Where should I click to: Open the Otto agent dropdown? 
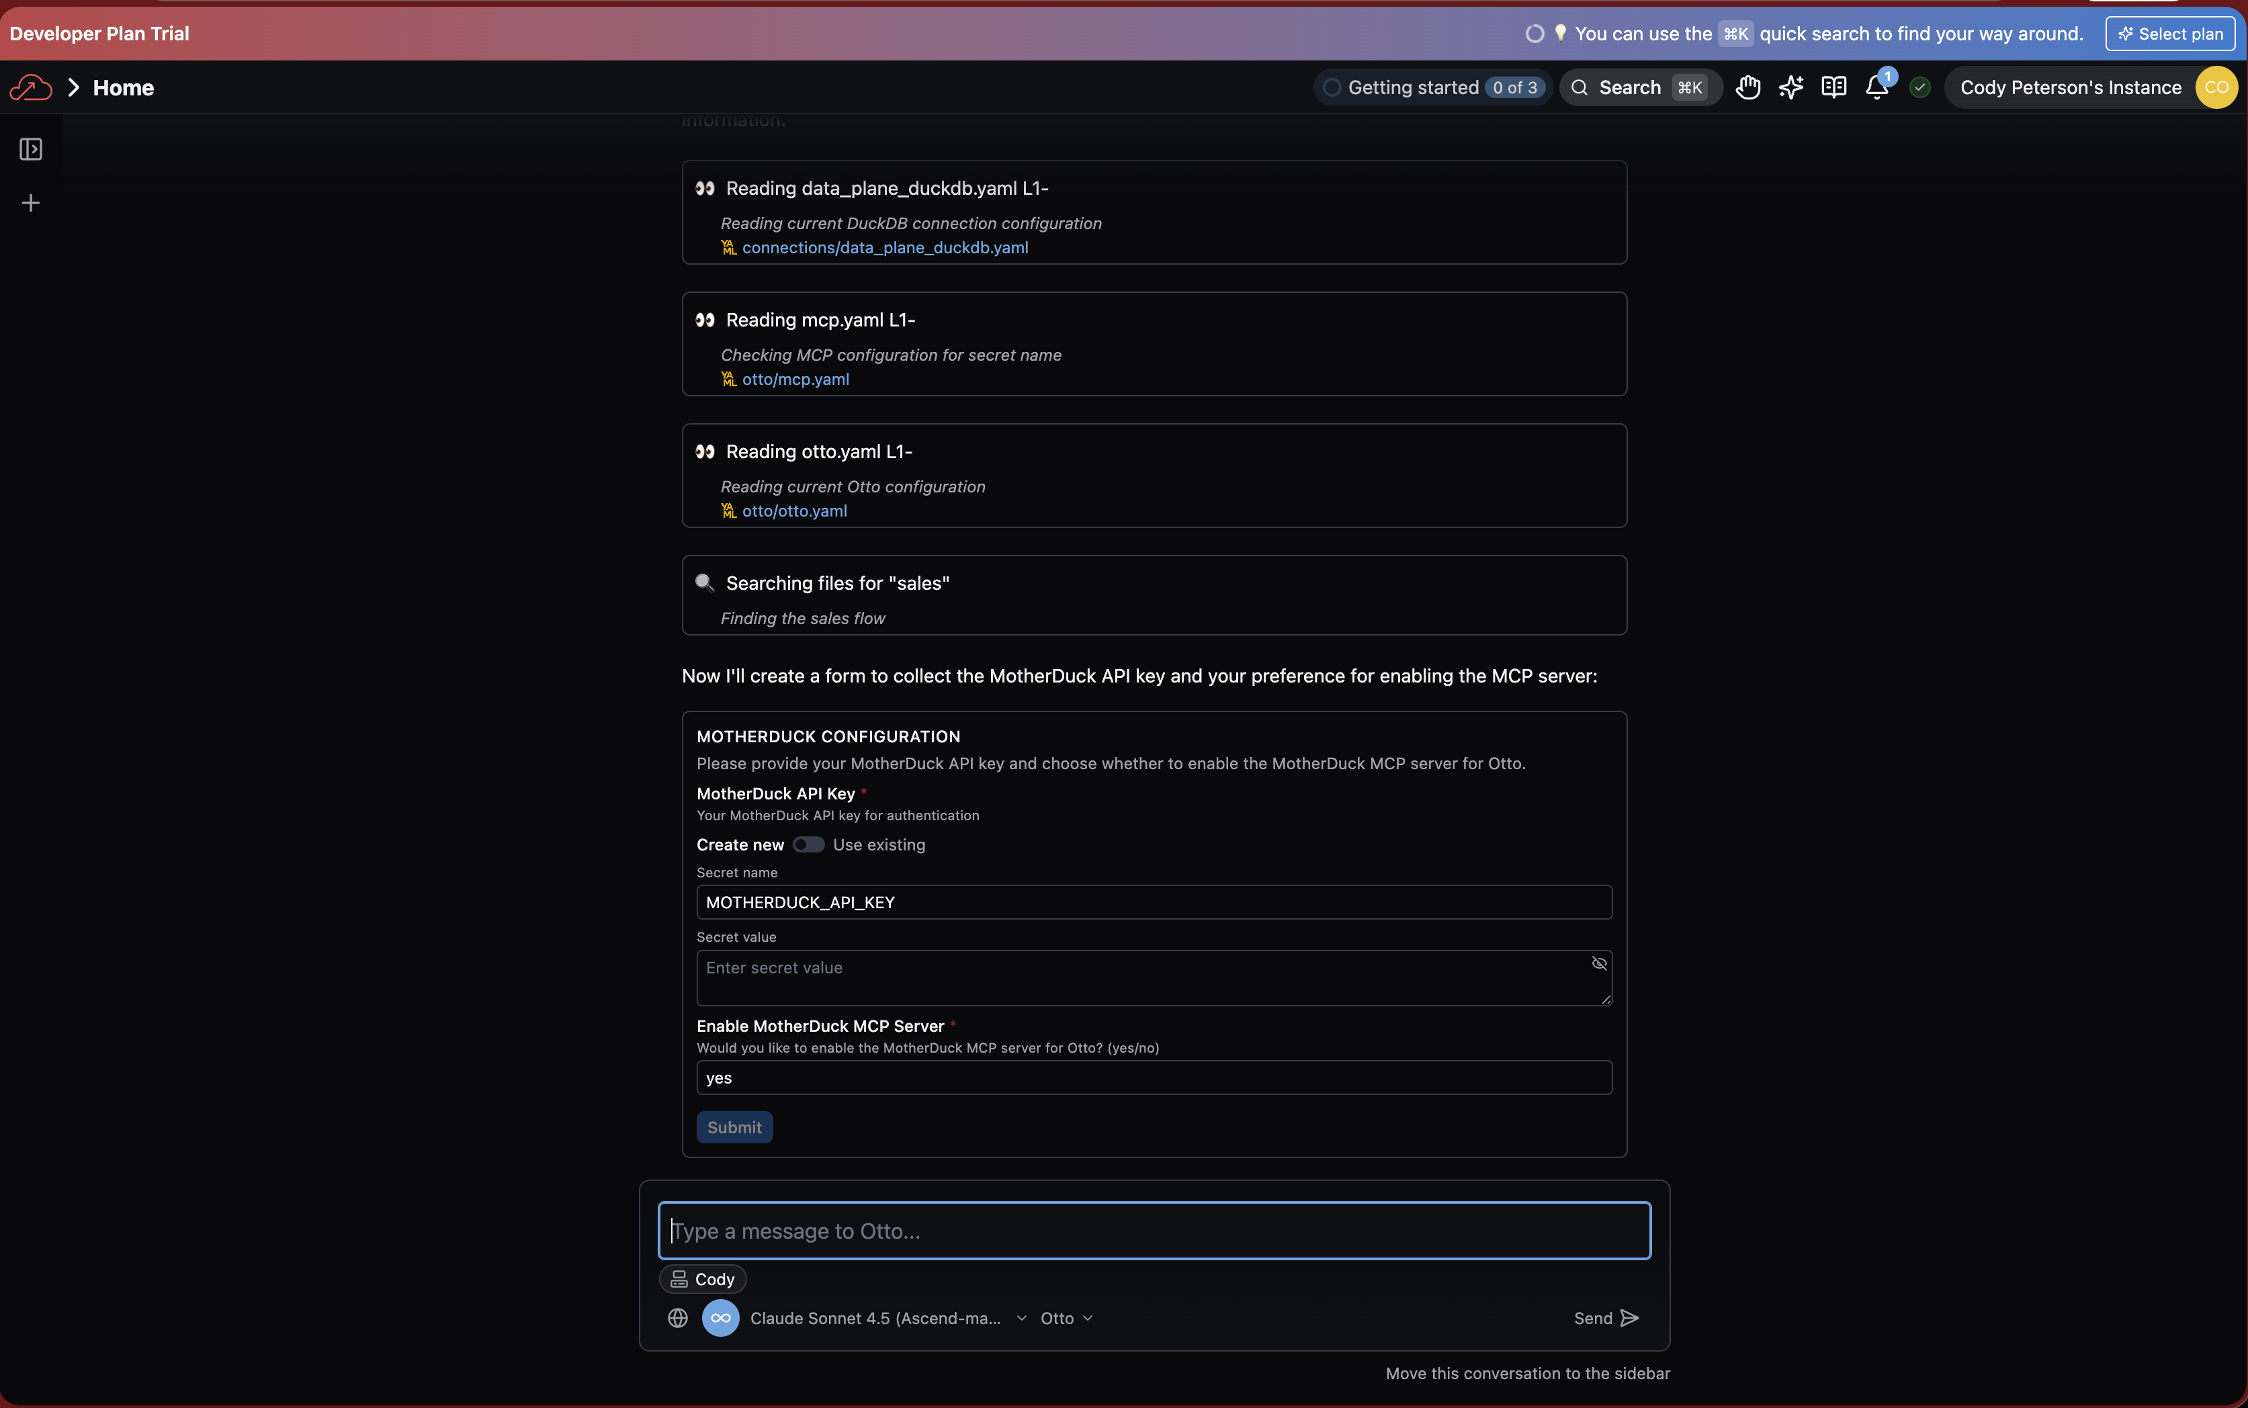pos(1066,1318)
